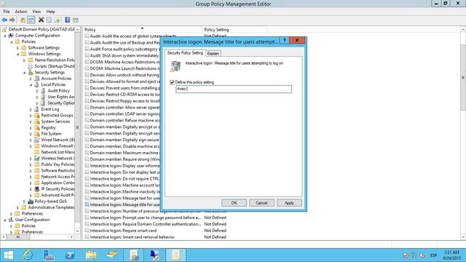This screenshot has width=466, height=262.
Task: Click the IP Security Policies icon
Action: click(37, 189)
